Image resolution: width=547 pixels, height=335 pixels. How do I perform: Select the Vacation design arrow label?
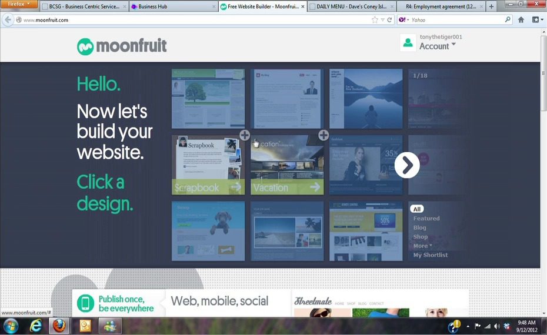tap(287, 187)
